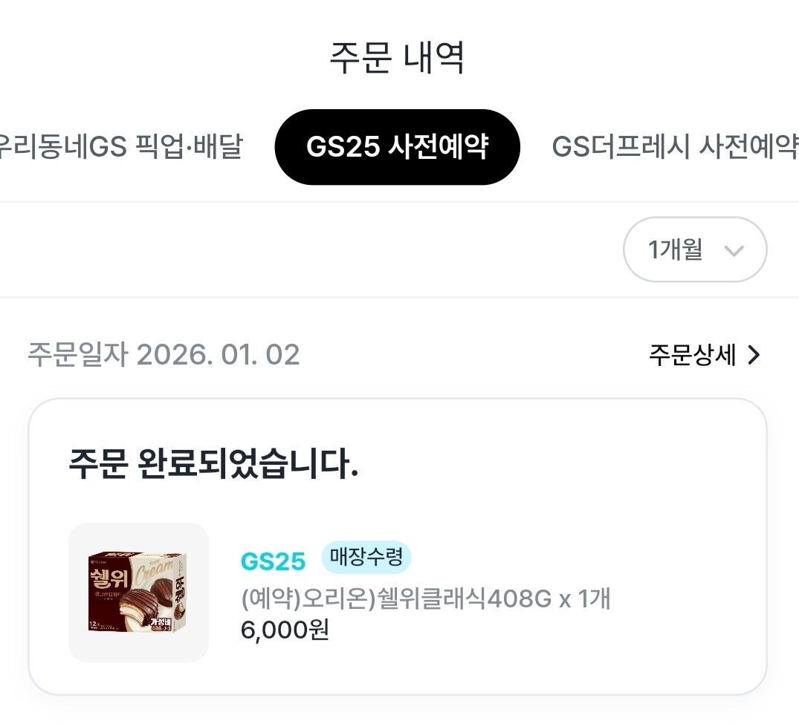This screenshot has height=724, width=799.
Task: Open the GS더프레시 사전예약 tab
Action: click(x=673, y=147)
